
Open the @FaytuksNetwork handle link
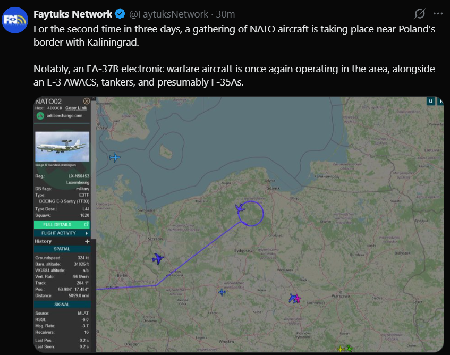pos(168,14)
